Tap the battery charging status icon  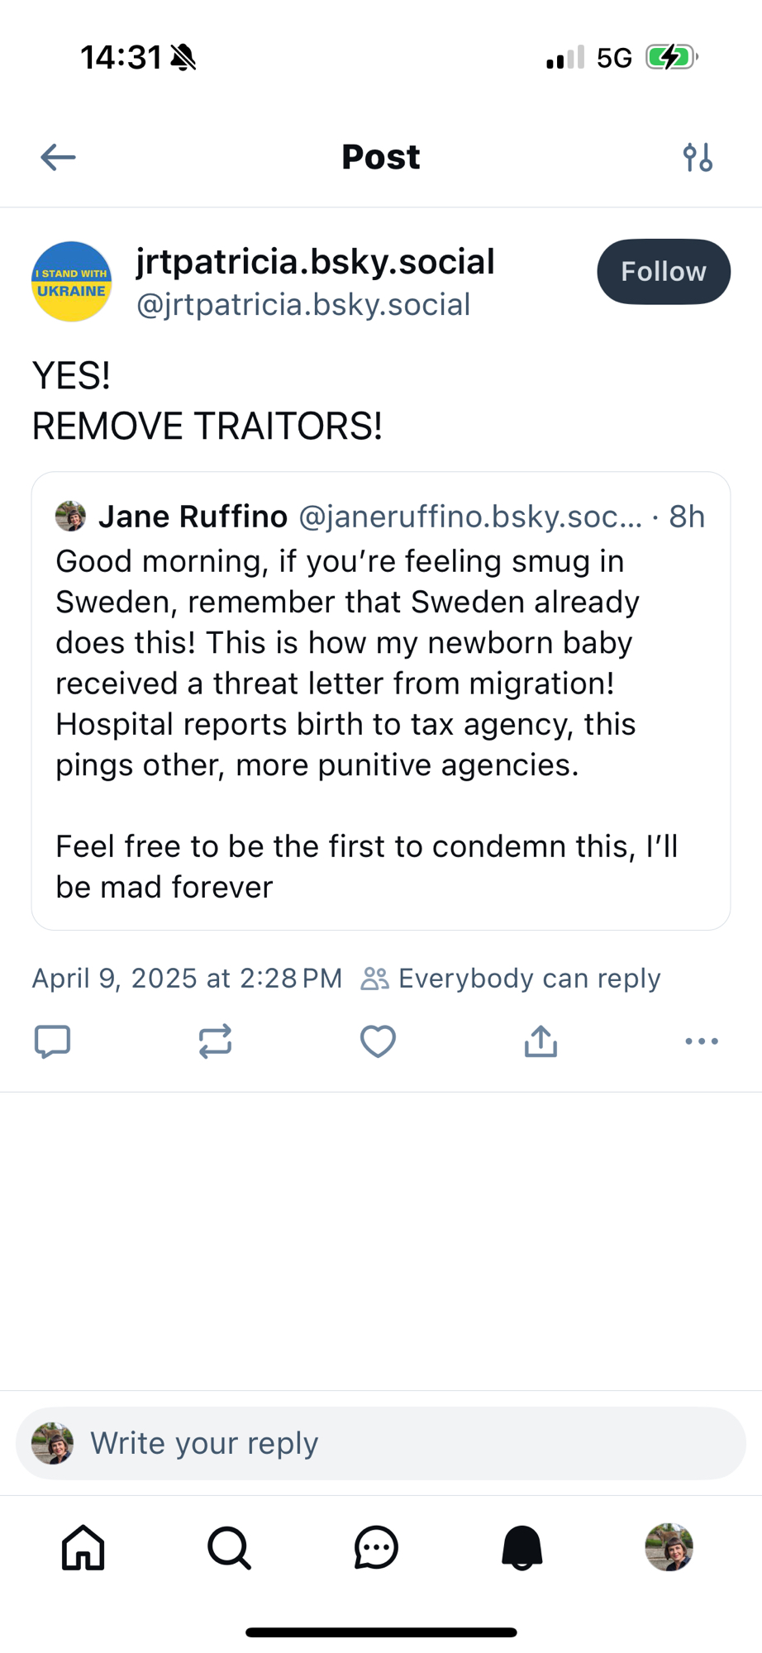click(671, 58)
